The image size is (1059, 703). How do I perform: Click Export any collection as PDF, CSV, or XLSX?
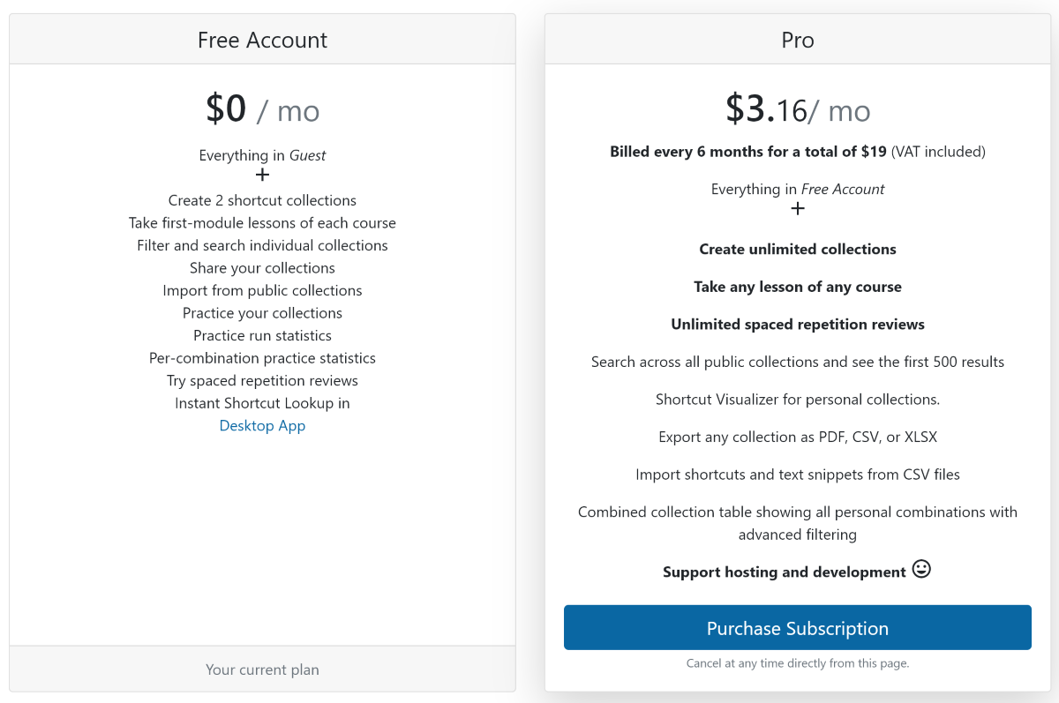[x=797, y=438]
